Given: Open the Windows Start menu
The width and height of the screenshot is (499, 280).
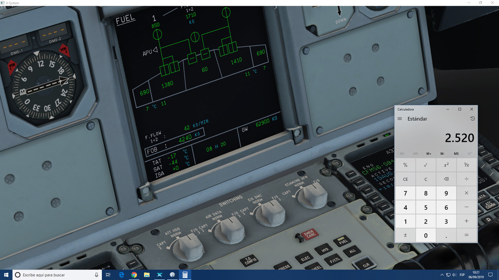Looking at the screenshot, I should pyautogui.click(x=6, y=275).
